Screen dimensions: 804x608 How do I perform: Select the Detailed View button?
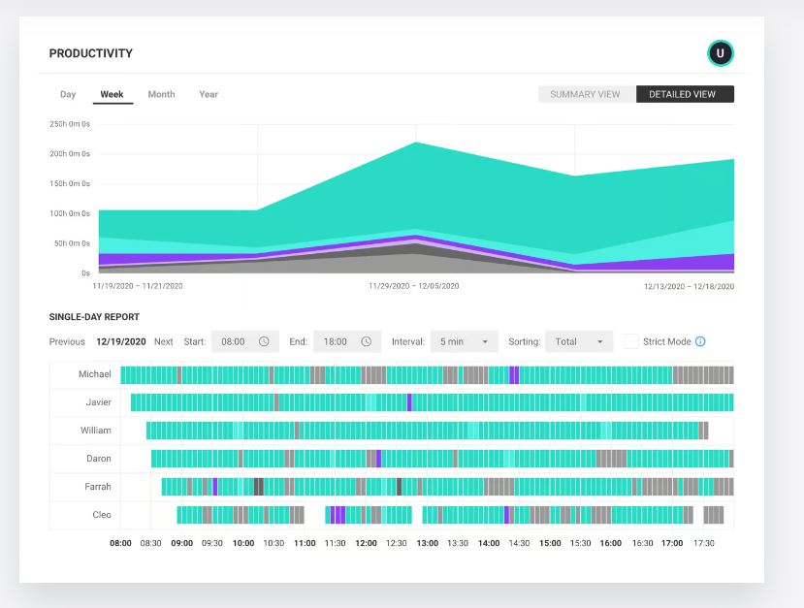[683, 94]
